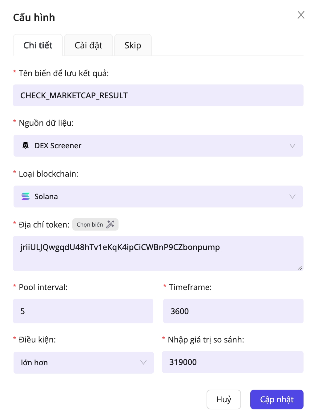Expand the Nguồn dữ liệu dropdown arrow
The image size is (314, 418).
coord(292,145)
